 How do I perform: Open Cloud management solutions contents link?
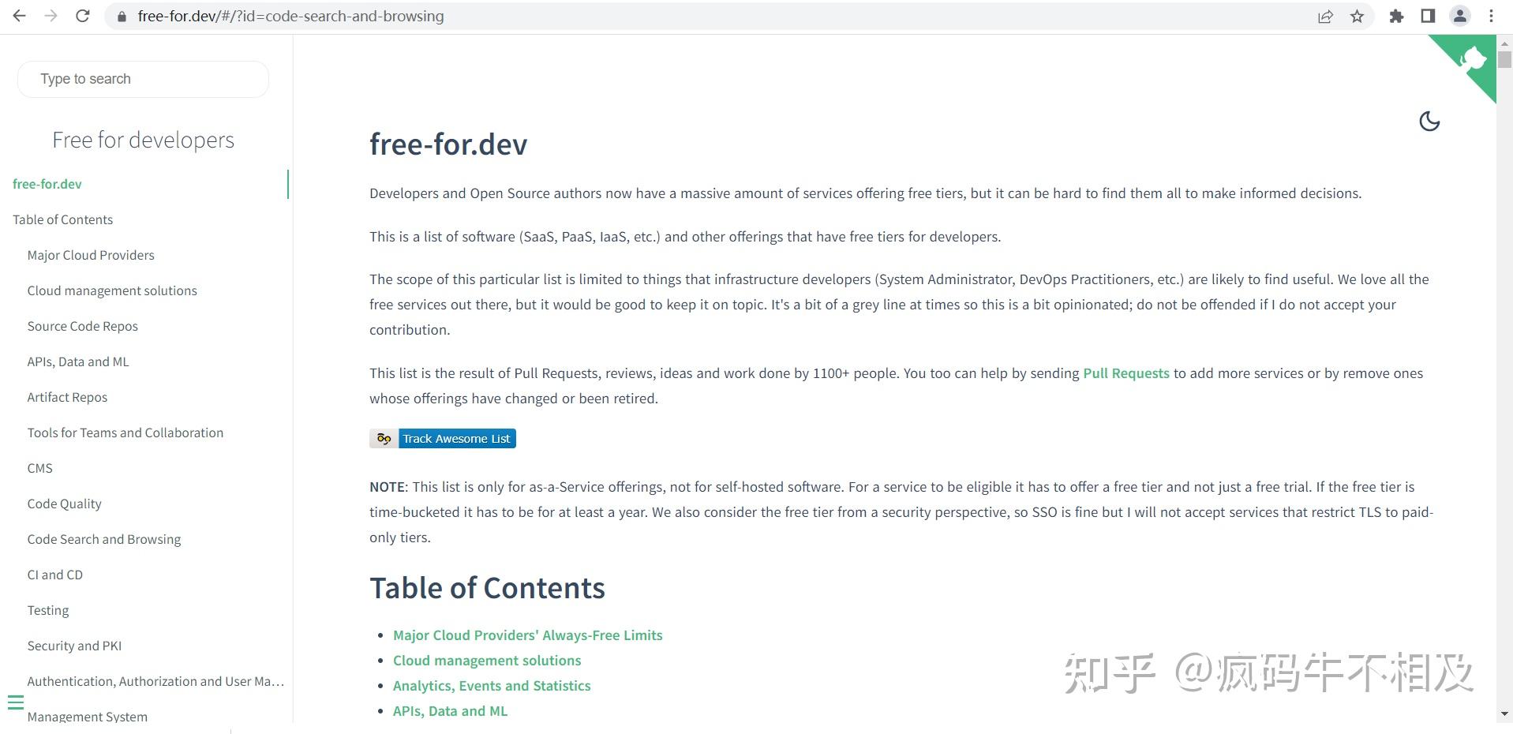pos(487,661)
